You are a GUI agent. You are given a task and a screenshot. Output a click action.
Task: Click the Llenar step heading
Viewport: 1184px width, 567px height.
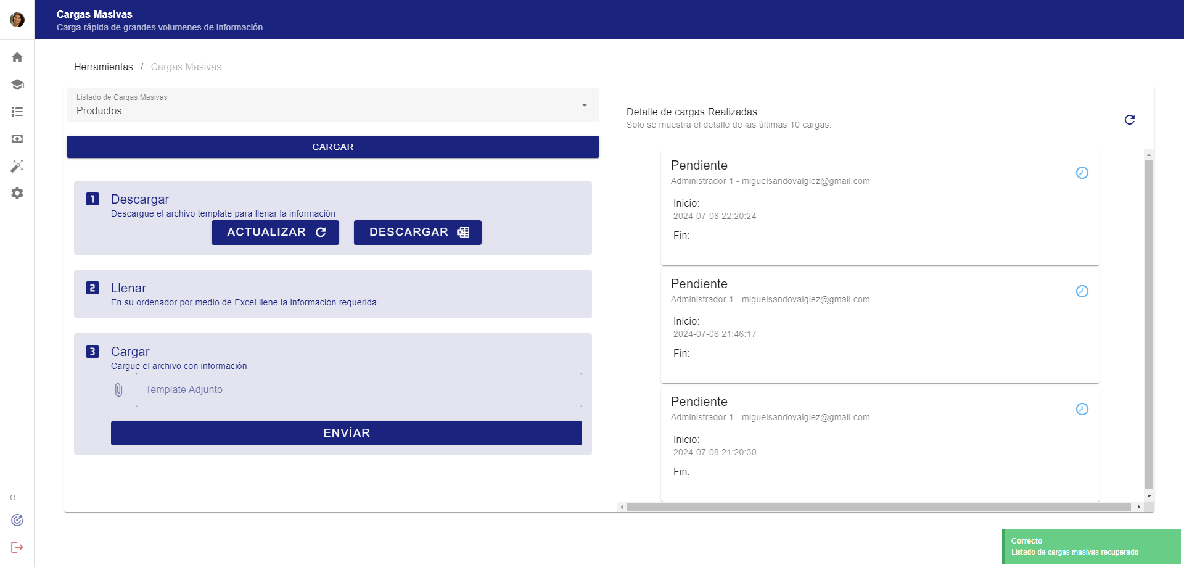128,288
